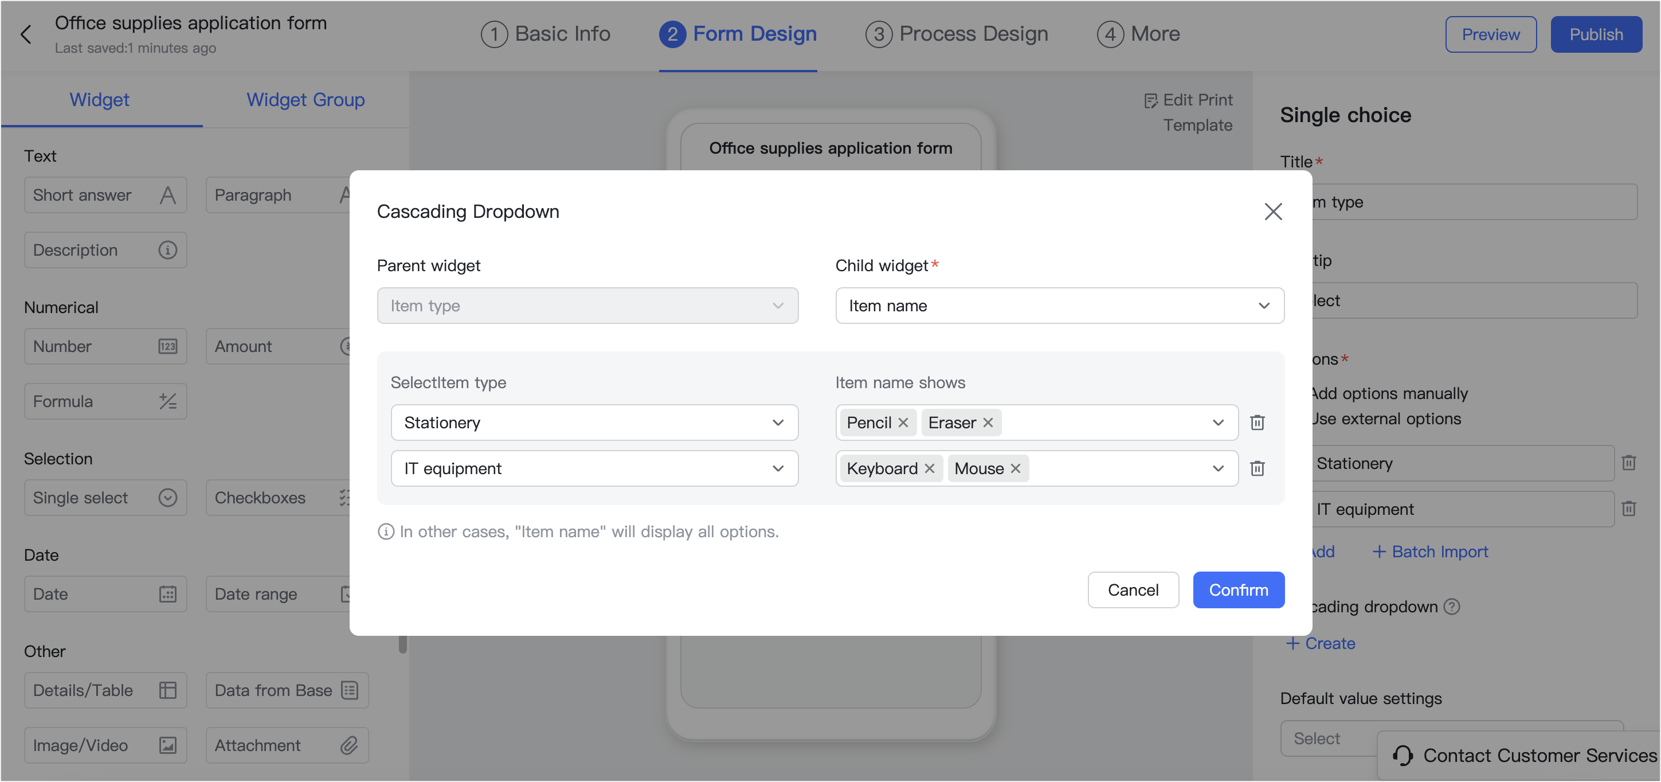Cancel the cascading dropdown dialog
Image resolution: width=1661 pixels, height=782 pixels.
1133,590
